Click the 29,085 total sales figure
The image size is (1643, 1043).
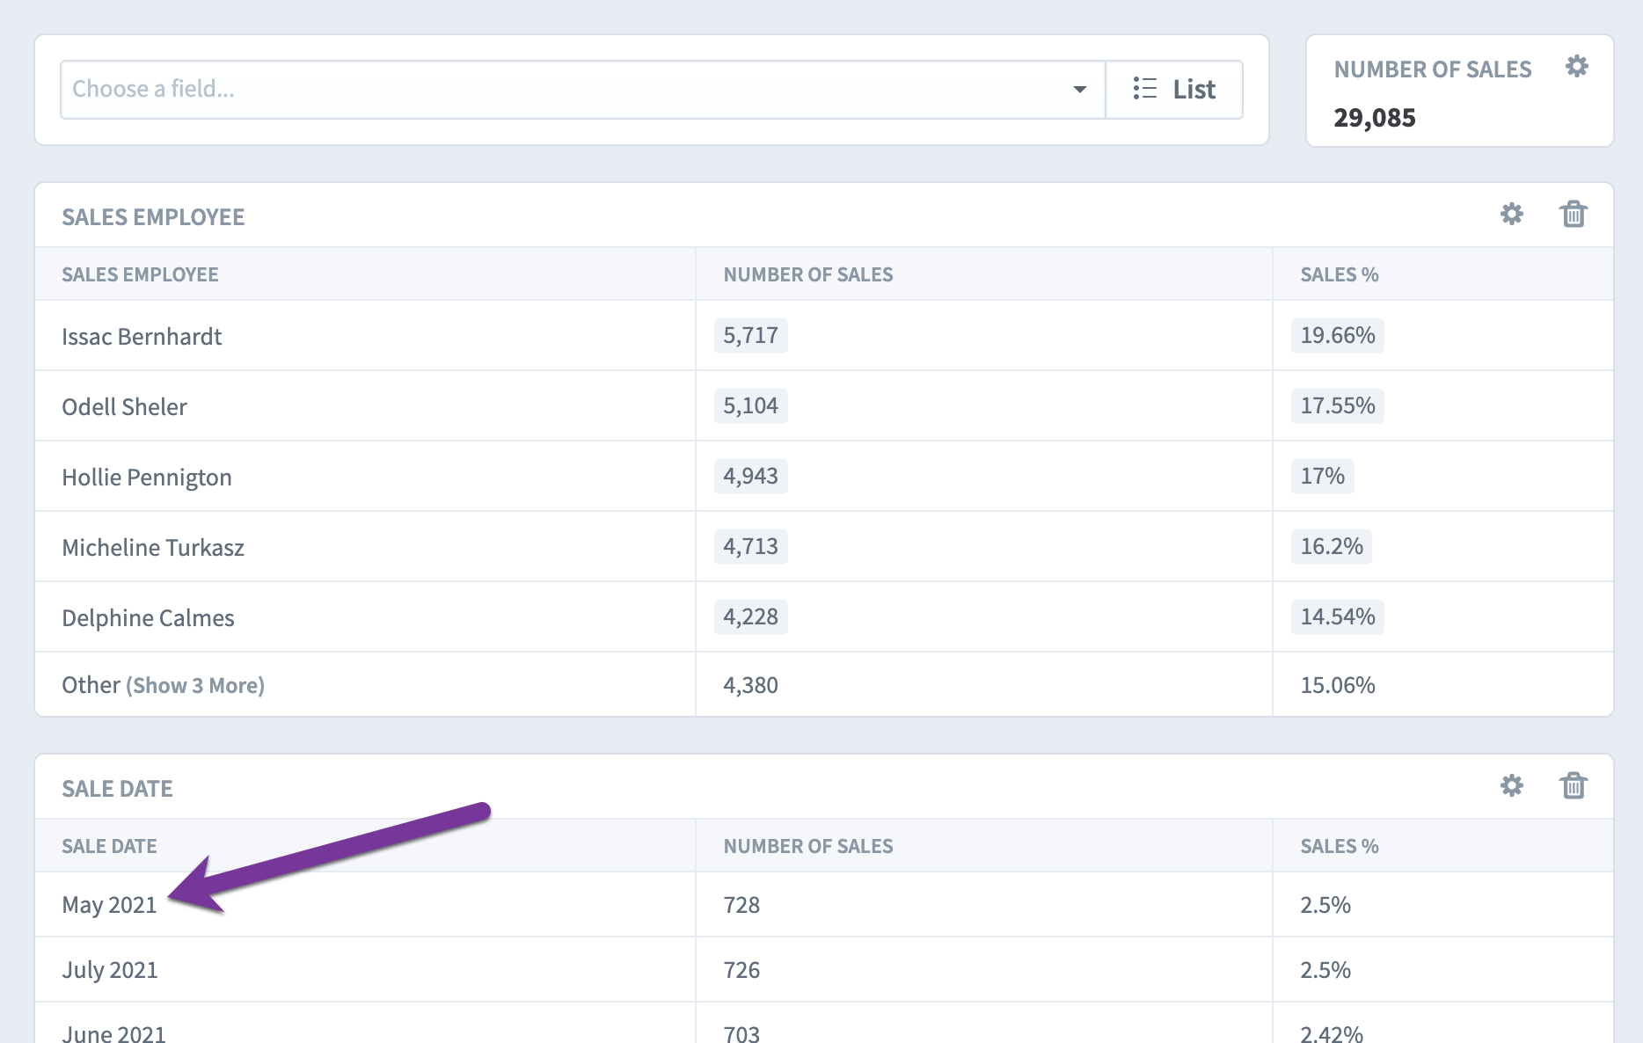click(1375, 118)
